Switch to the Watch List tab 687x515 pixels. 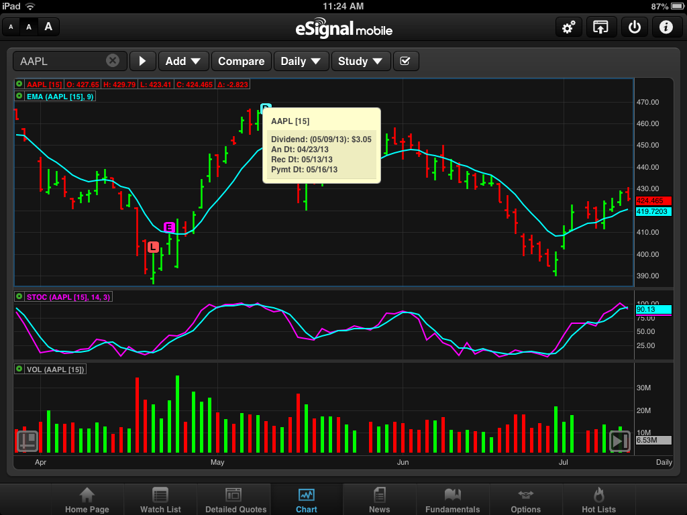[x=160, y=500]
